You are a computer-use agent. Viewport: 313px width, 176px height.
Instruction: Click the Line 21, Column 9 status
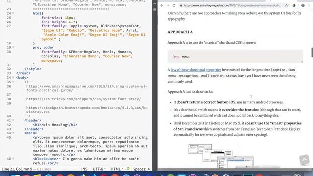pyautogui.click(x=17, y=169)
